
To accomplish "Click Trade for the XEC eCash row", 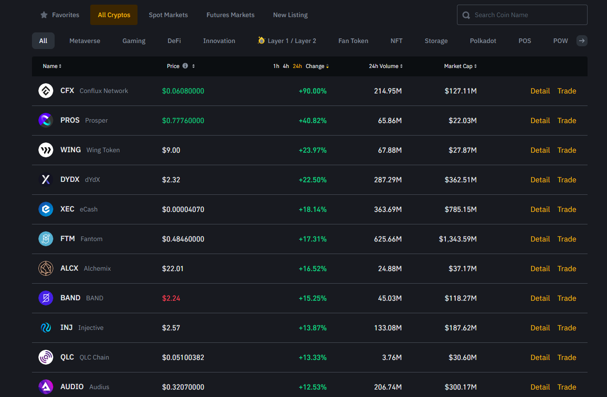I will point(567,210).
